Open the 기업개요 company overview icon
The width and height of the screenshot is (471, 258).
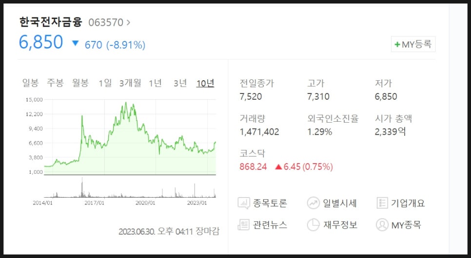click(382, 203)
